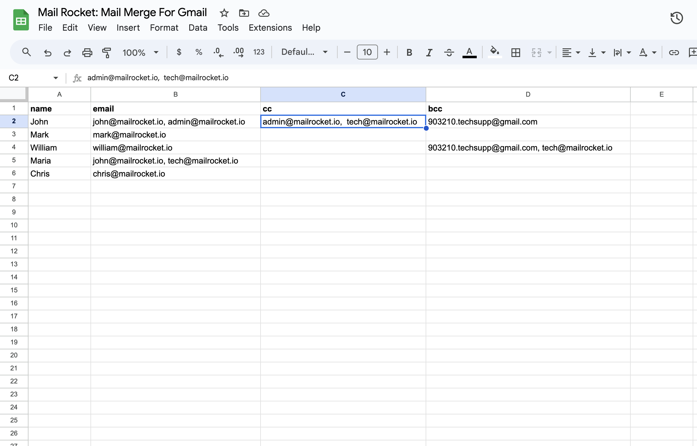
Task: Open the Data menu
Action: [198, 28]
